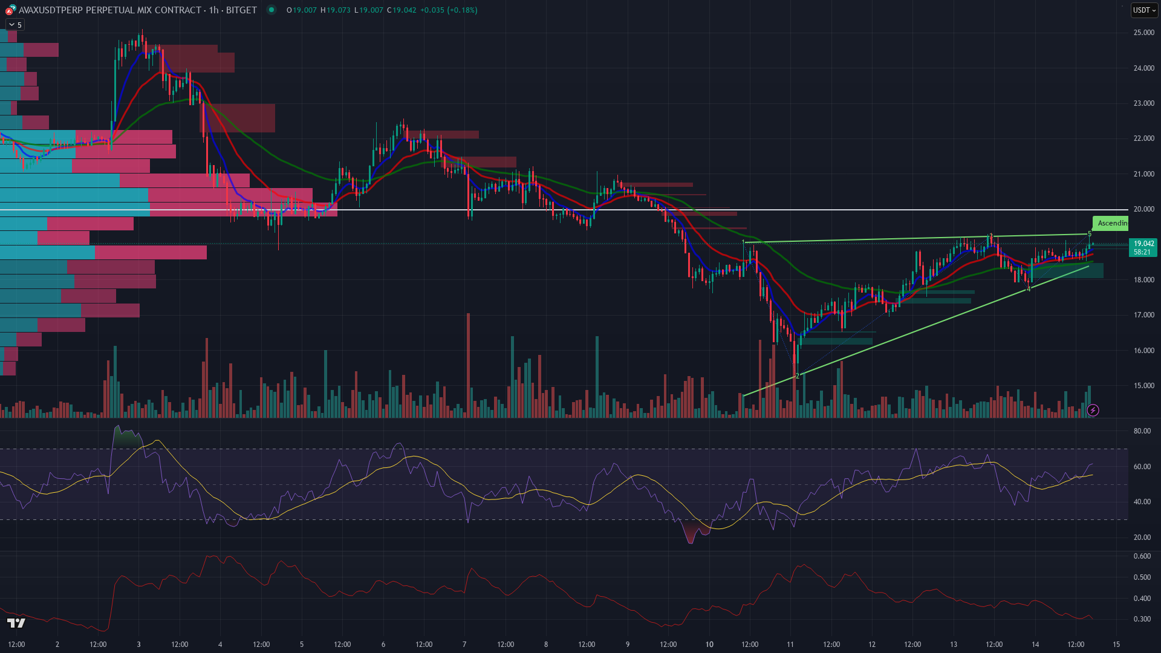Click the green market status dot
This screenshot has width=1161, height=653.
coord(272,10)
